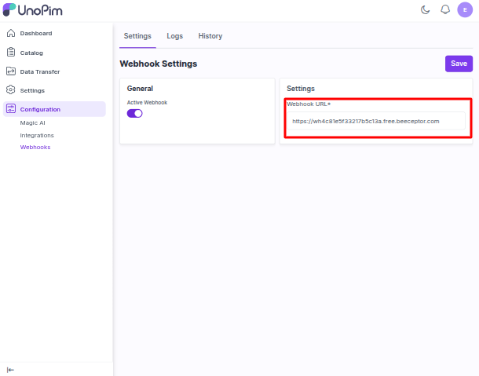Click the Data Transfer icon in the sidebar
The height and width of the screenshot is (376, 479).
11,71
